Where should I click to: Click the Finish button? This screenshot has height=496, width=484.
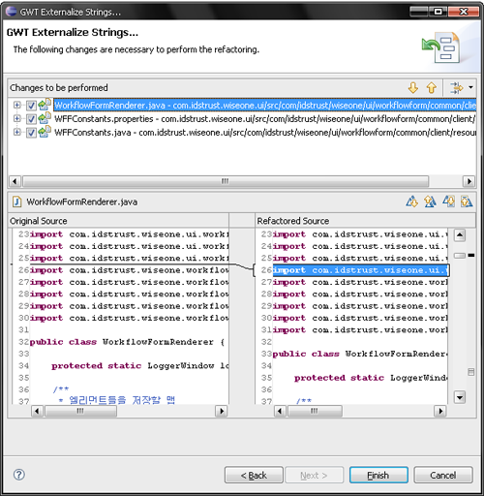pos(378,475)
